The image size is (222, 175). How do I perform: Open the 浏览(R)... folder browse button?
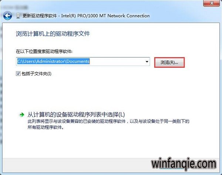[169, 62]
